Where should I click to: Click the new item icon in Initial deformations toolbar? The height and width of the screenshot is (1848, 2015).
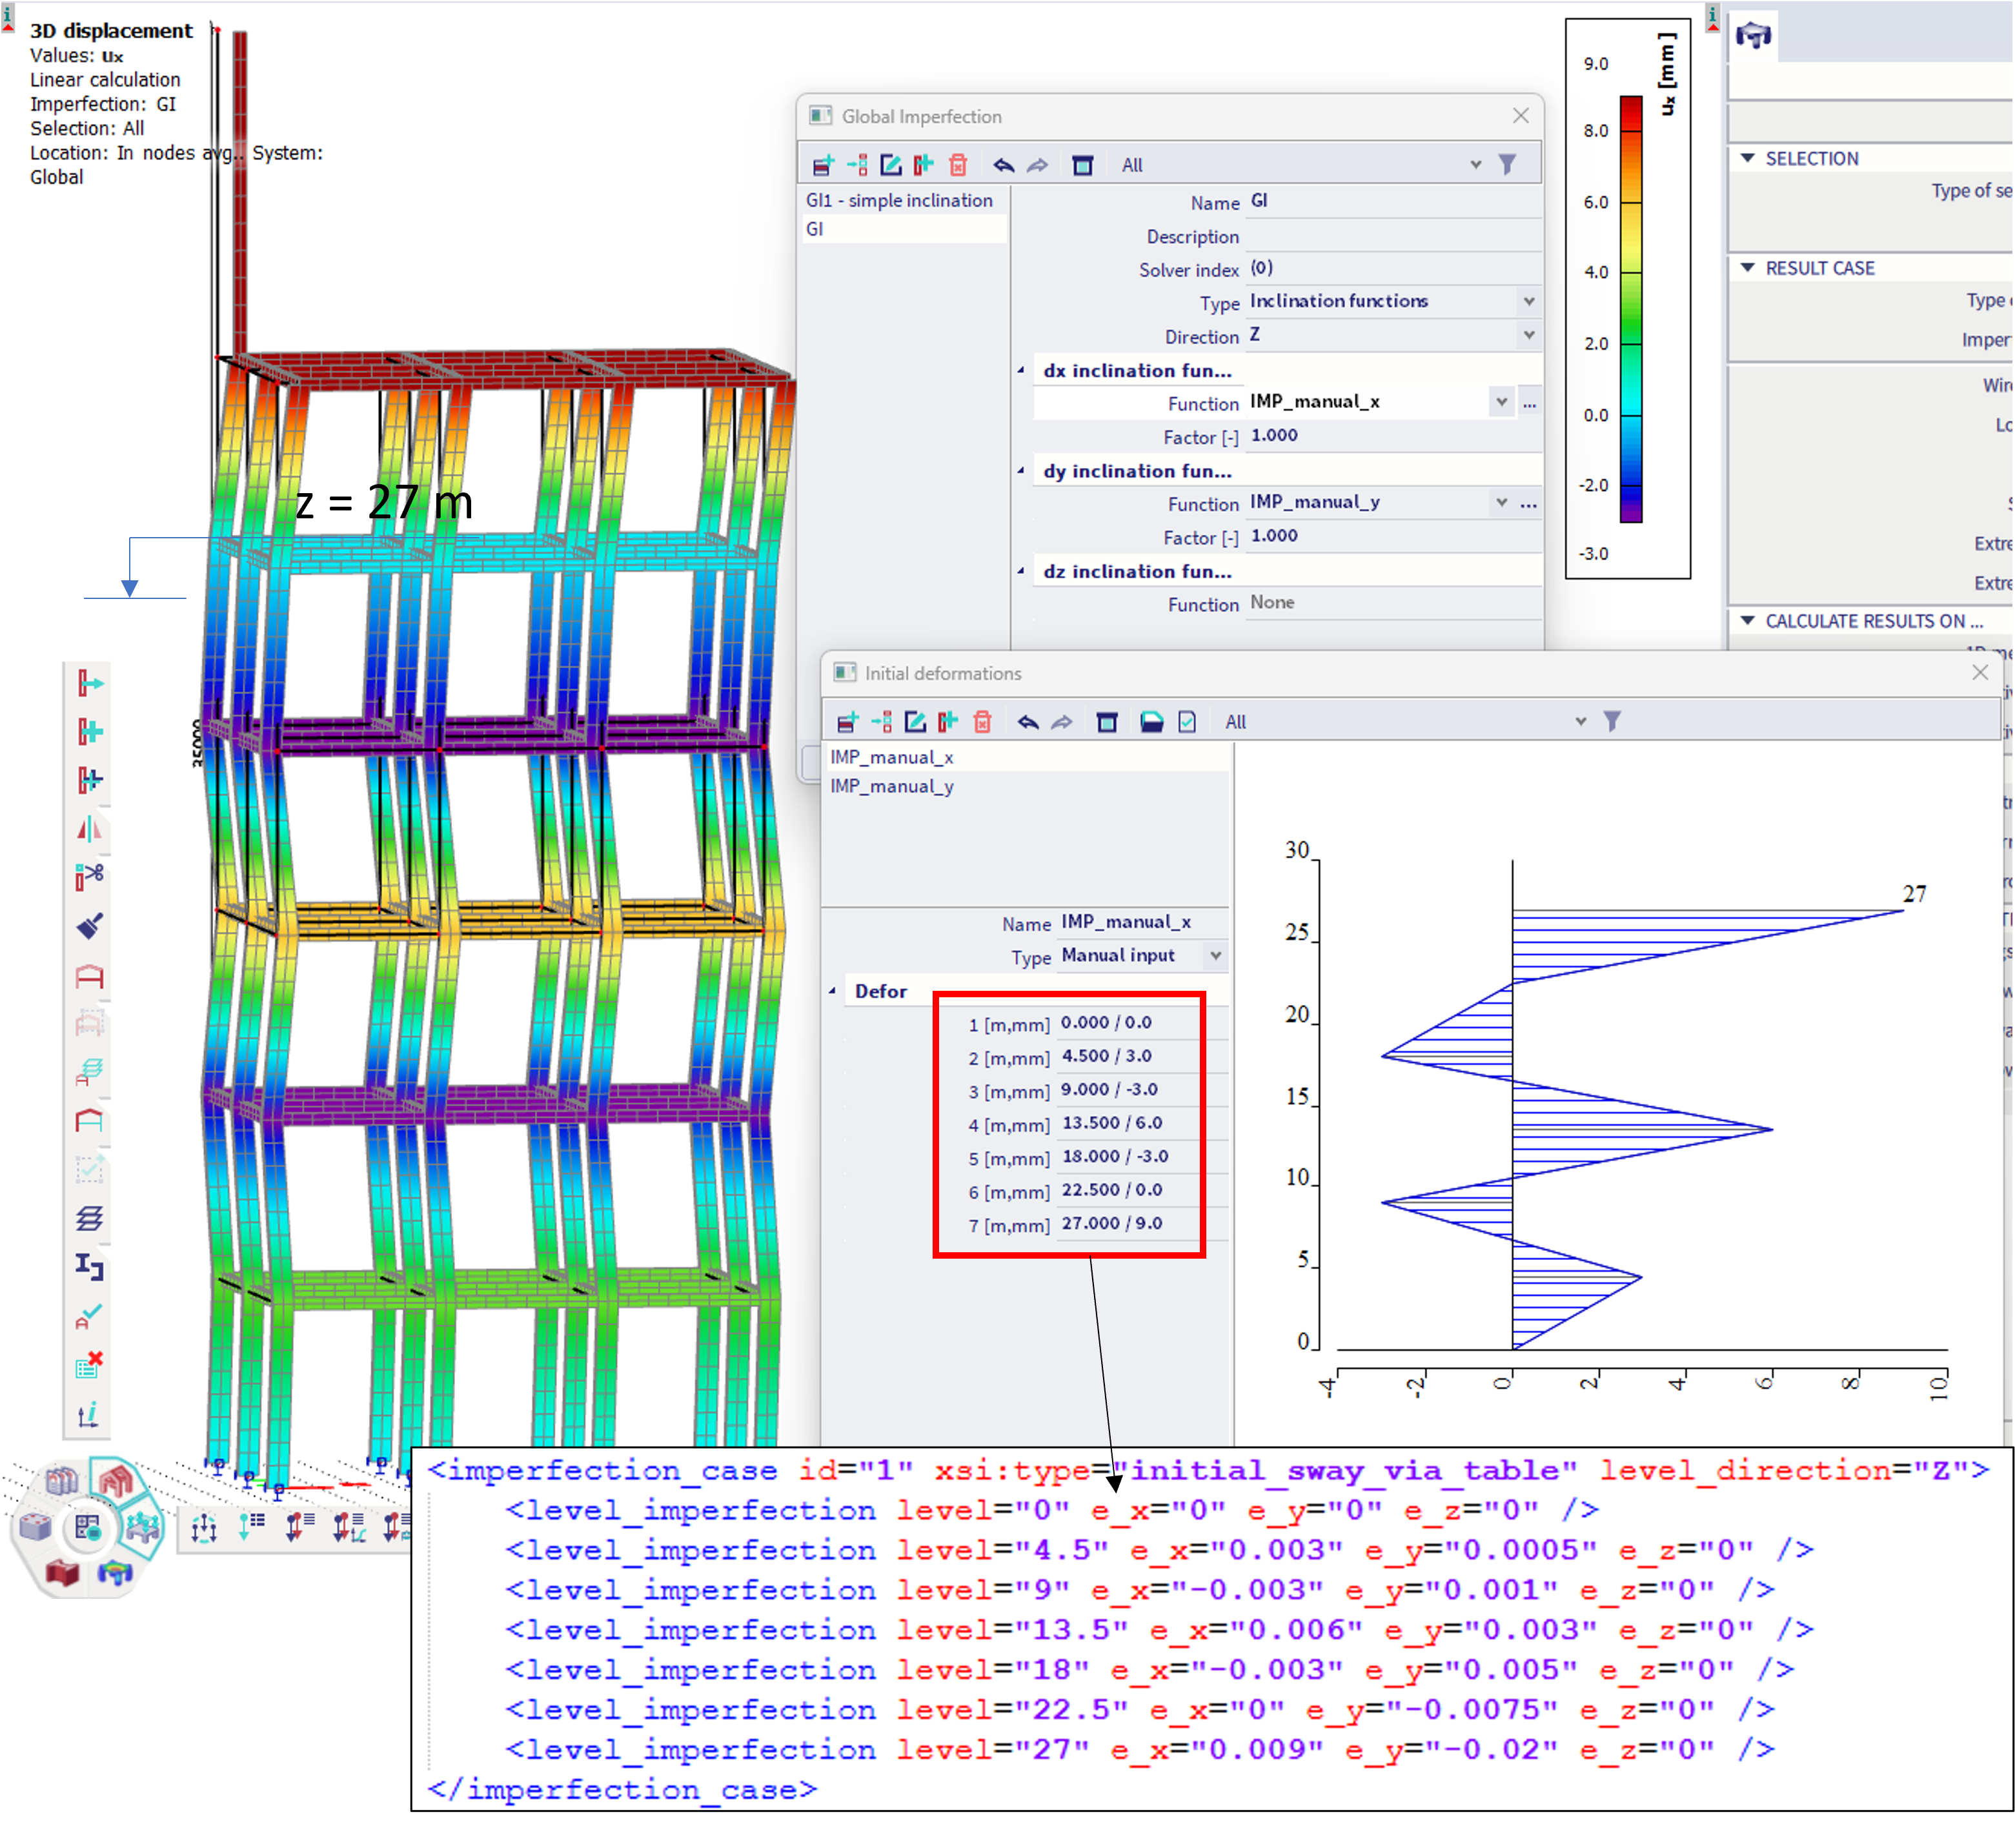847,722
